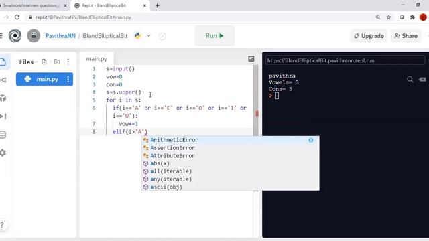Click the editor vertical scrollbar

(256, 100)
